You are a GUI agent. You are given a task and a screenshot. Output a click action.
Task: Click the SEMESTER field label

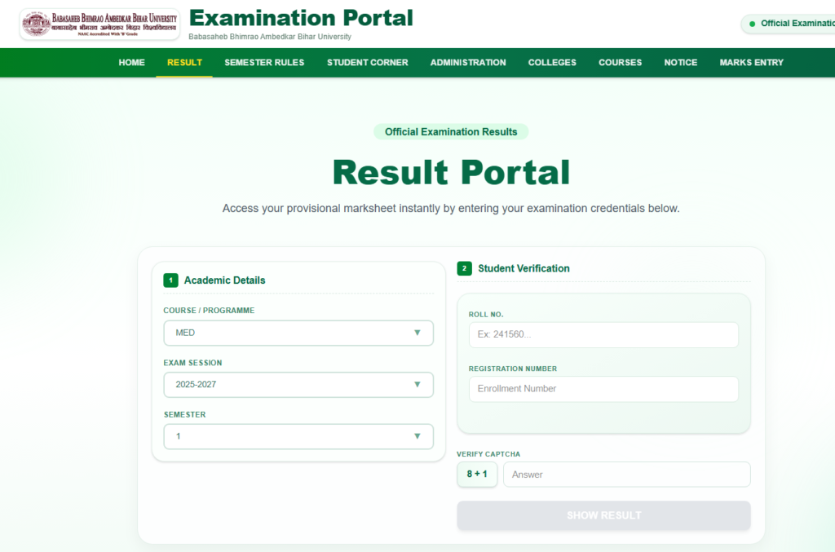(184, 414)
